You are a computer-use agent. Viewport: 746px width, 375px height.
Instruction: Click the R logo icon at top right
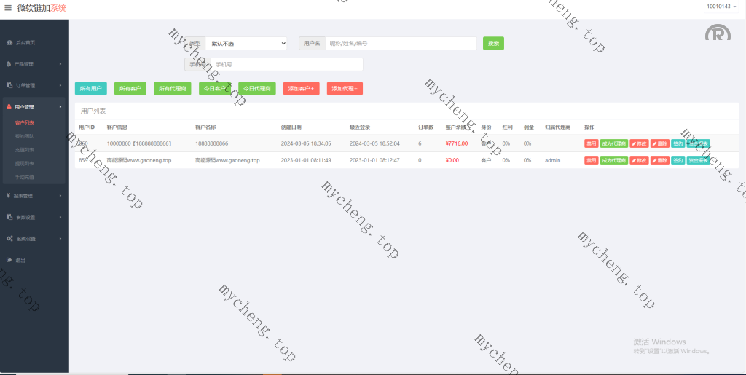tap(717, 33)
